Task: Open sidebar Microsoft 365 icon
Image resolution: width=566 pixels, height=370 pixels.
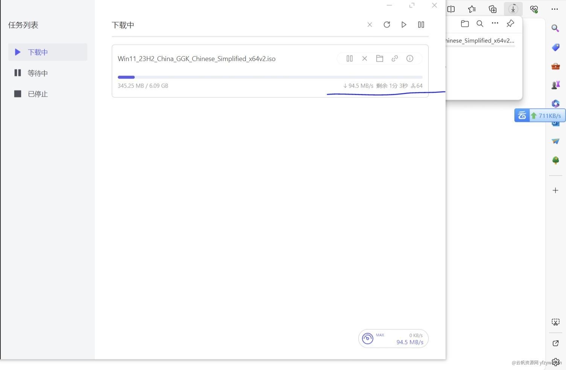Action: [555, 103]
